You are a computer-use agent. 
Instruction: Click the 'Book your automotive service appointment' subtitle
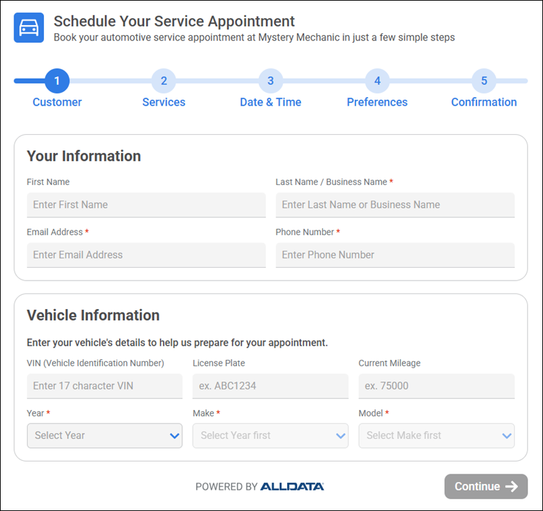pos(254,37)
